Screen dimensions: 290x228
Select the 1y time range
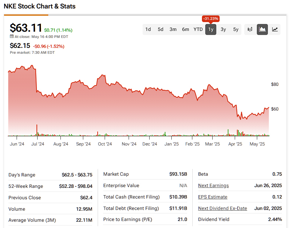211,29
